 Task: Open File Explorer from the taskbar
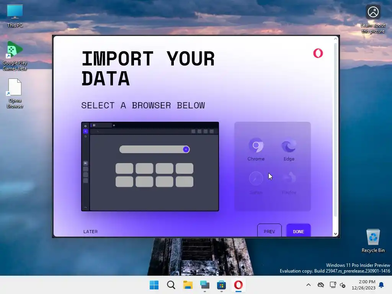click(x=188, y=285)
